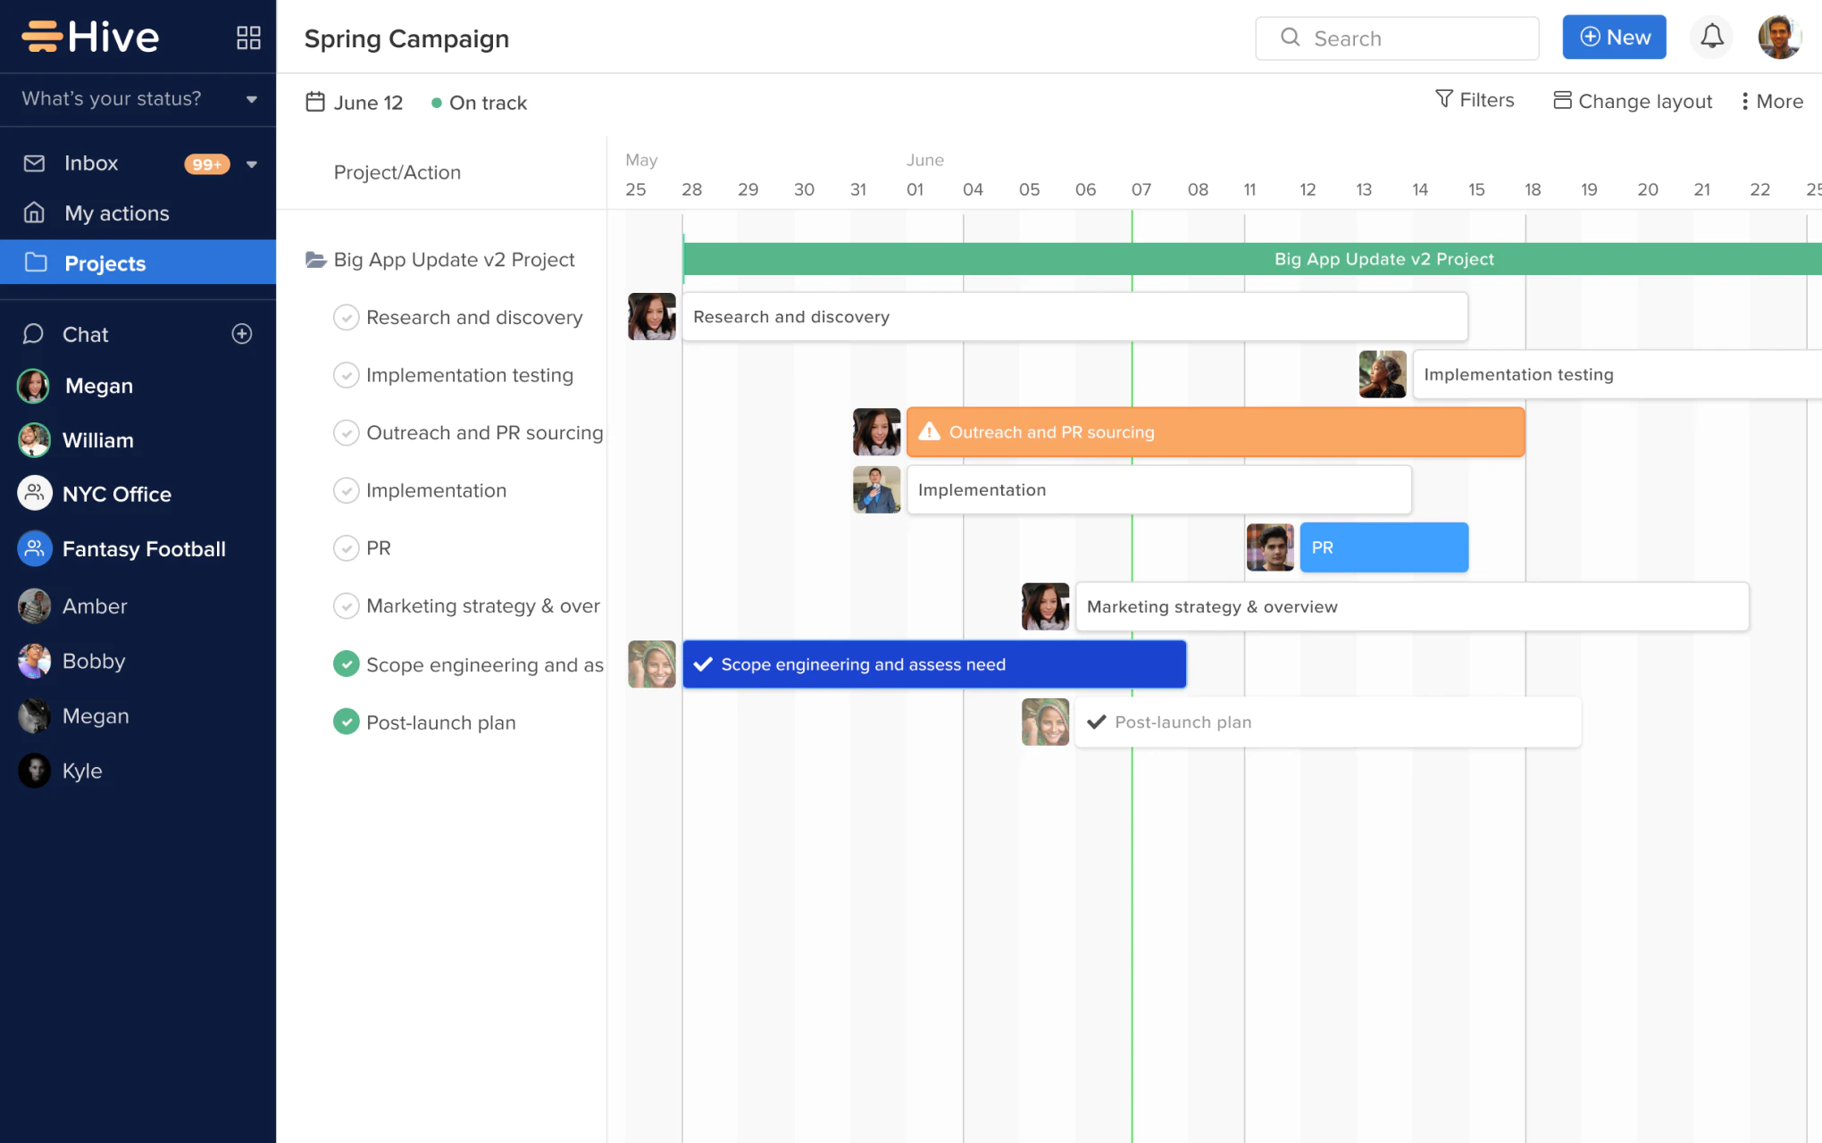Toggle completion checkbox for Implementation task
The height and width of the screenshot is (1143, 1822).
coord(345,490)
